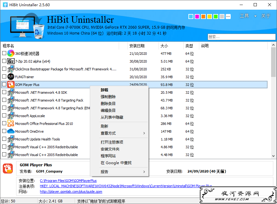
Task: Click the HiBit Uninstaller monitor and bin logo
Action: click(27, 26)
